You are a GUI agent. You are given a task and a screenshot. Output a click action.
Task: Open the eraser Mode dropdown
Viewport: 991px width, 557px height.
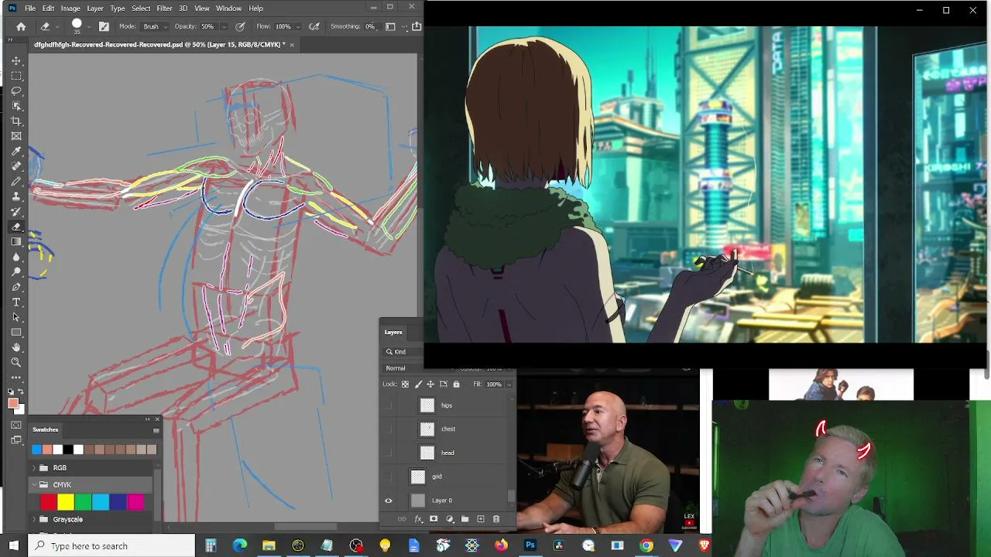pyautogui.click(x=155, y=26)
